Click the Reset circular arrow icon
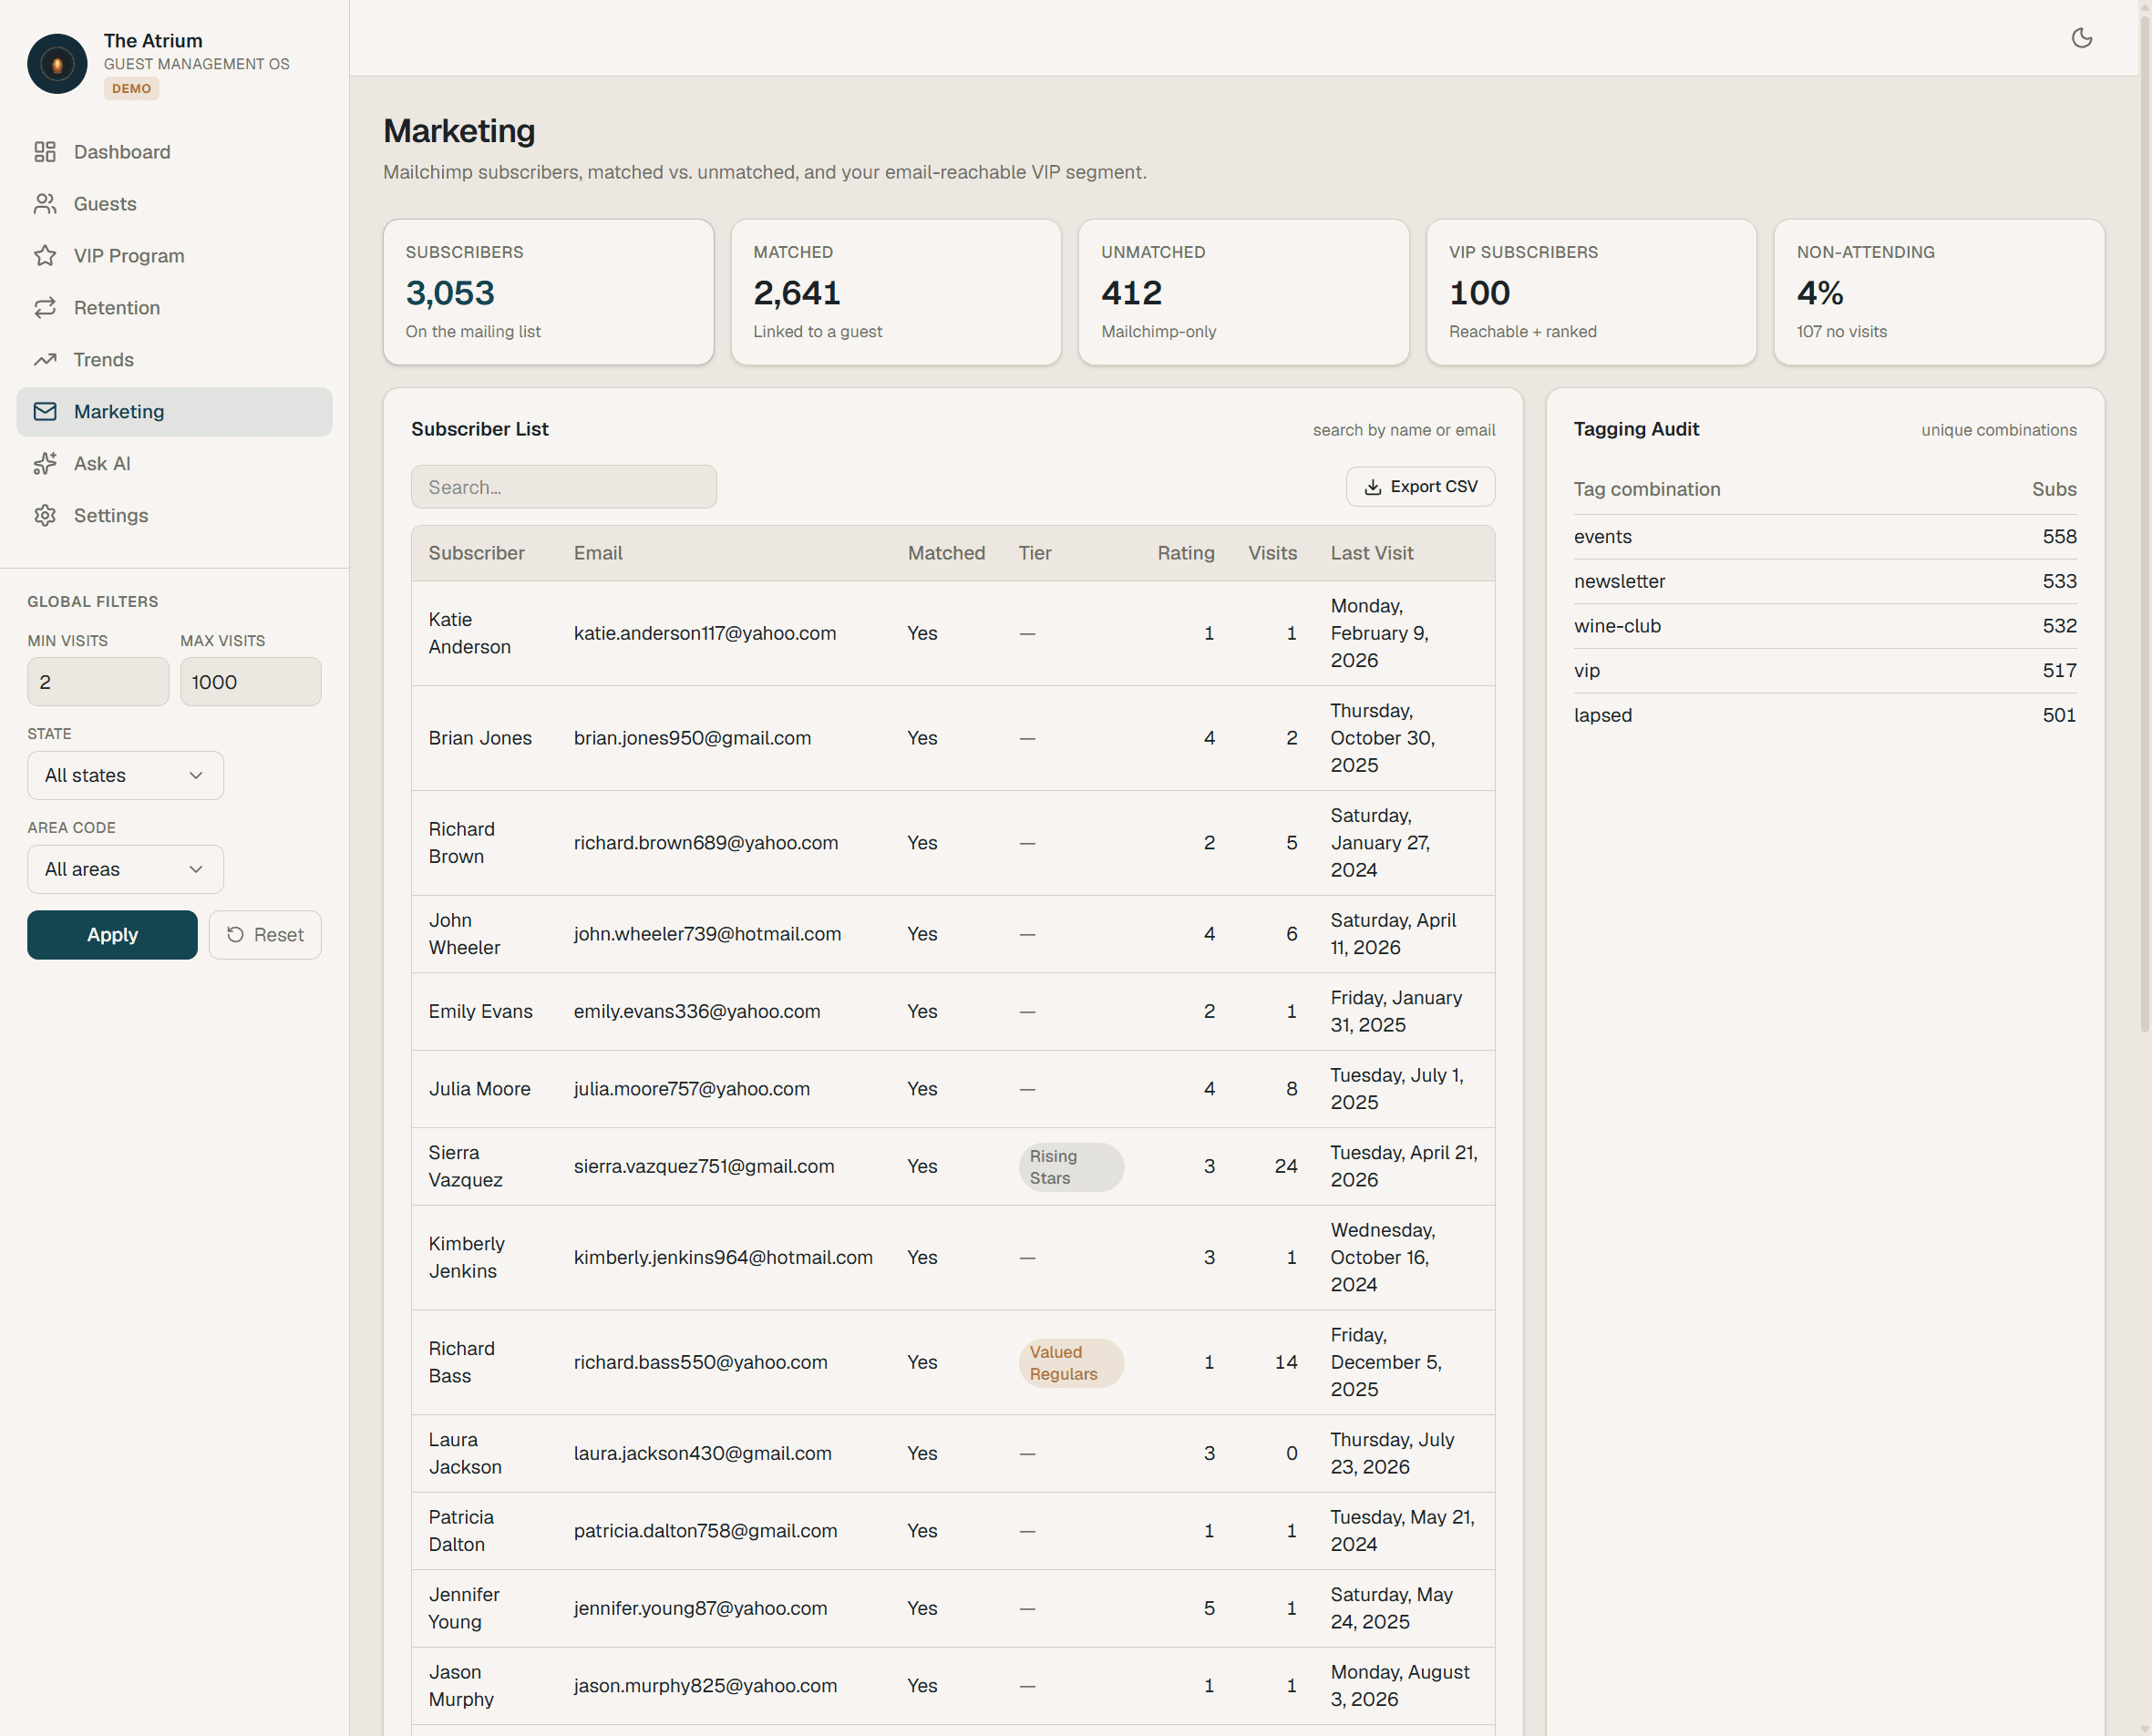The width and height of the screenshot is (2152, 1736). (x=236, y=935)
